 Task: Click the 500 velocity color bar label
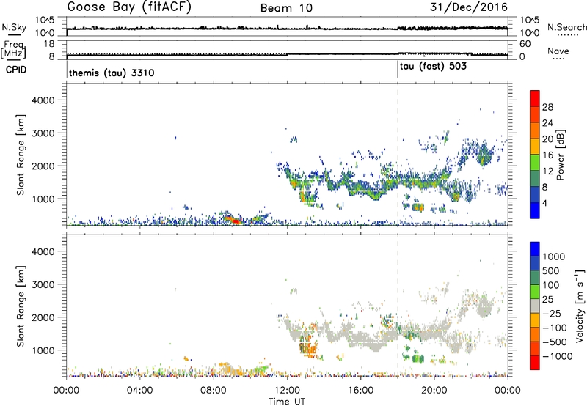(x=550, y=271)
